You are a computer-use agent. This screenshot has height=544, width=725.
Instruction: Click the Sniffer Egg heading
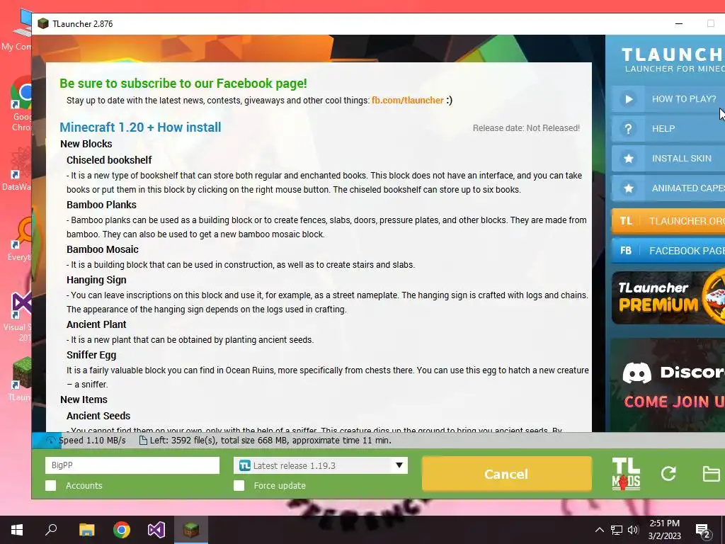[91, 355]
